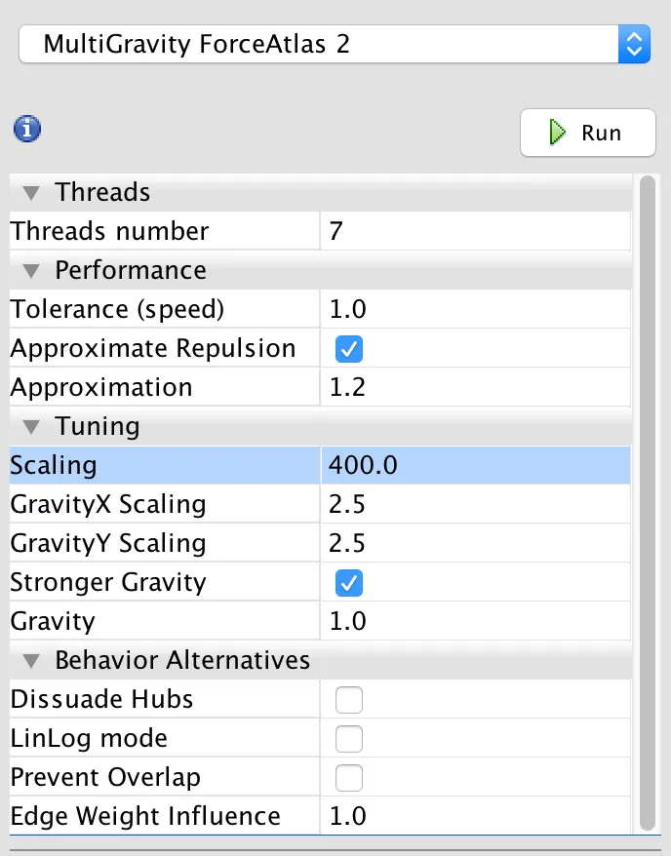Image resolution: width=671 pixels, height=856 pixels.
Task: Collapse the Threads section
Action: click(32, 192)
